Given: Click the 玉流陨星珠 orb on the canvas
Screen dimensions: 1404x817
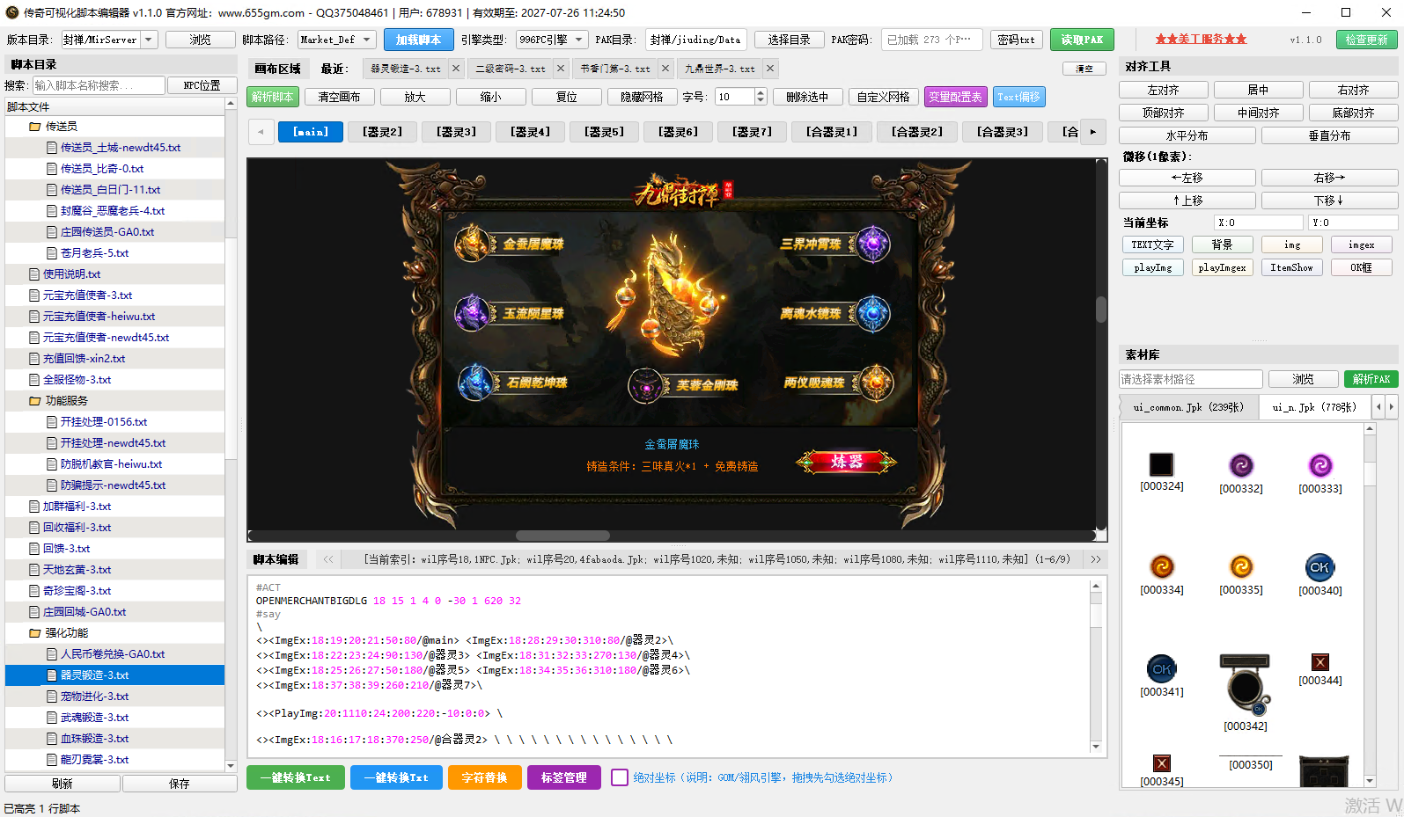Looking at the screenshot, I should tap(473, 313).
